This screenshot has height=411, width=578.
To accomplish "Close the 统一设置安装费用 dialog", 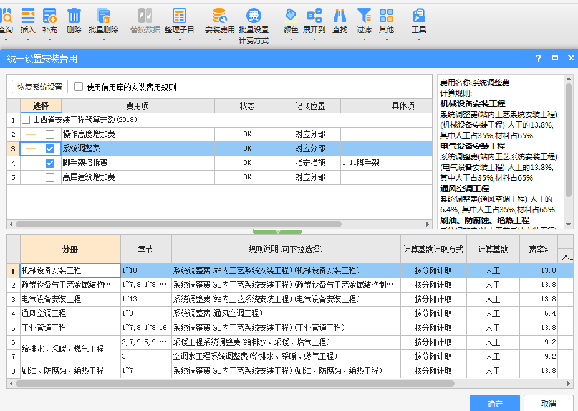I will [x=571, y=58].
